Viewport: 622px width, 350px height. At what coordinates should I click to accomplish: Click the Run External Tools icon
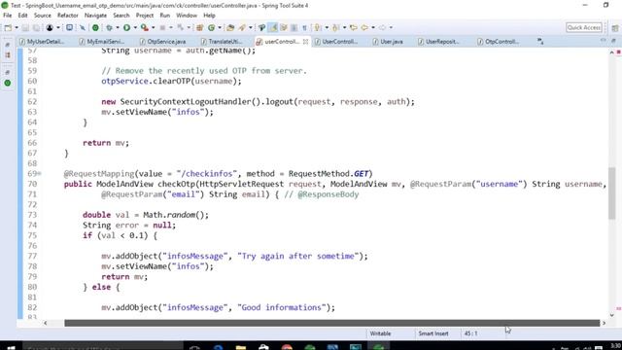click(145, 27)
